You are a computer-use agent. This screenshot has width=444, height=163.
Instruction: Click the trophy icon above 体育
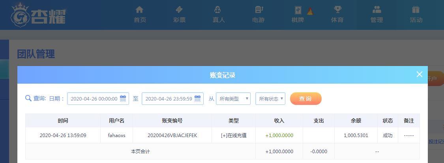coord(337,9)
